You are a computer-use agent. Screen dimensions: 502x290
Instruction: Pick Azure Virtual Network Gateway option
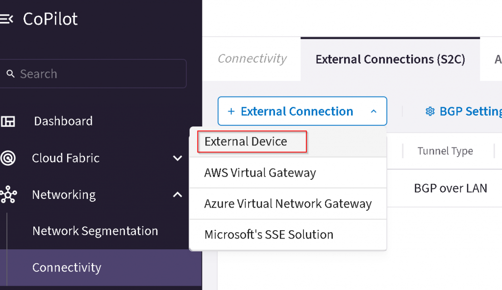[288, 204]
